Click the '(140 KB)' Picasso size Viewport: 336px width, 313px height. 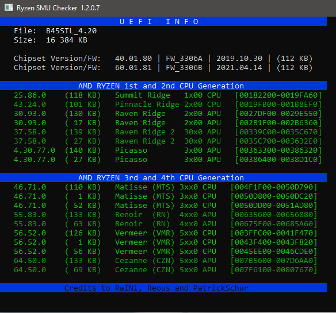[83, 150]
